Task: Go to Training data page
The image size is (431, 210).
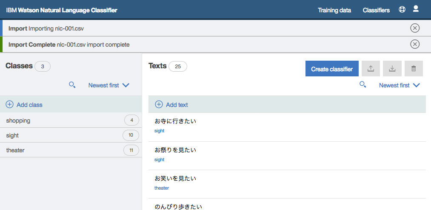Action: (x=334, y=10)
